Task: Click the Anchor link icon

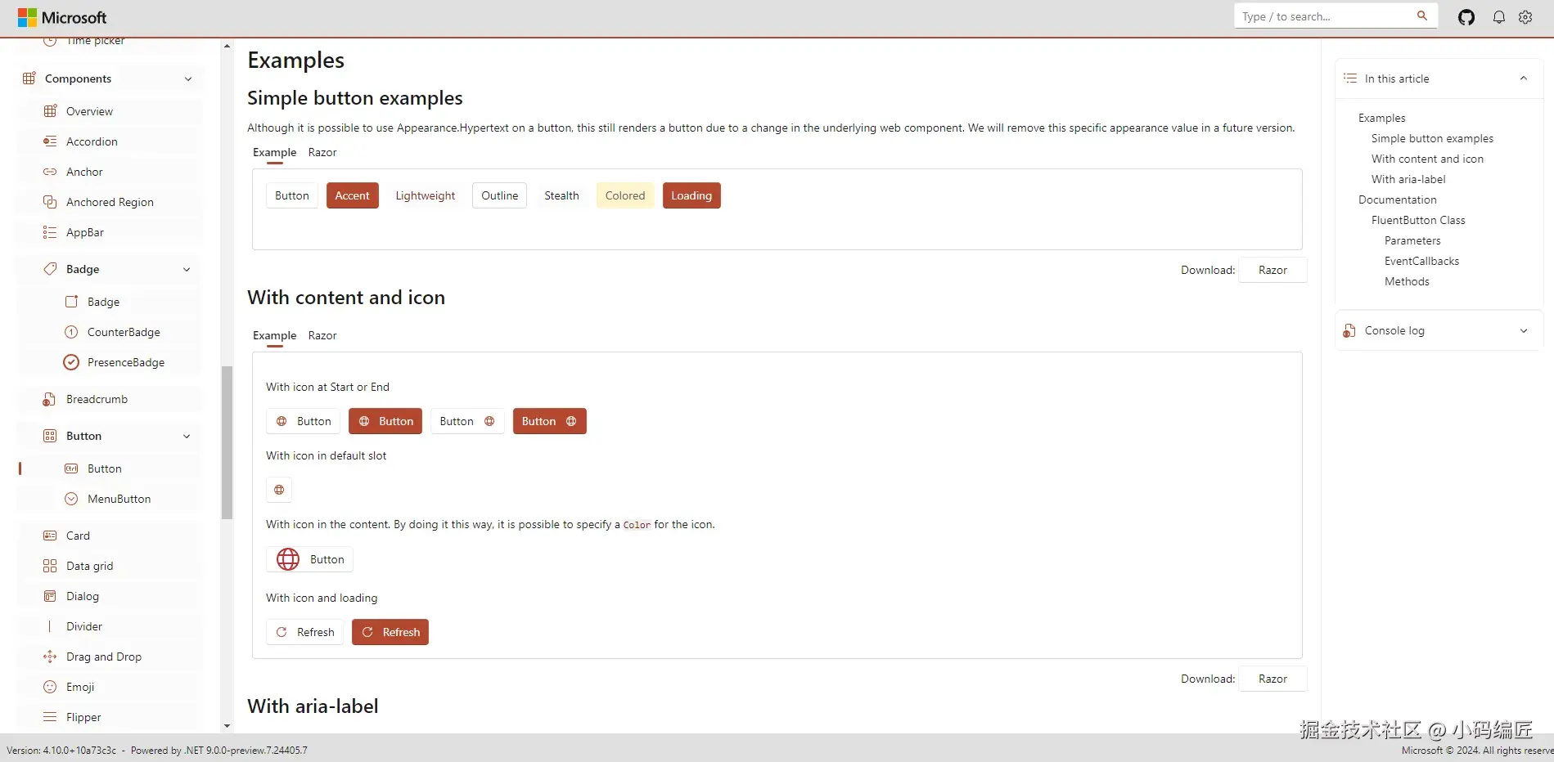Action: [x=50, y=172]
